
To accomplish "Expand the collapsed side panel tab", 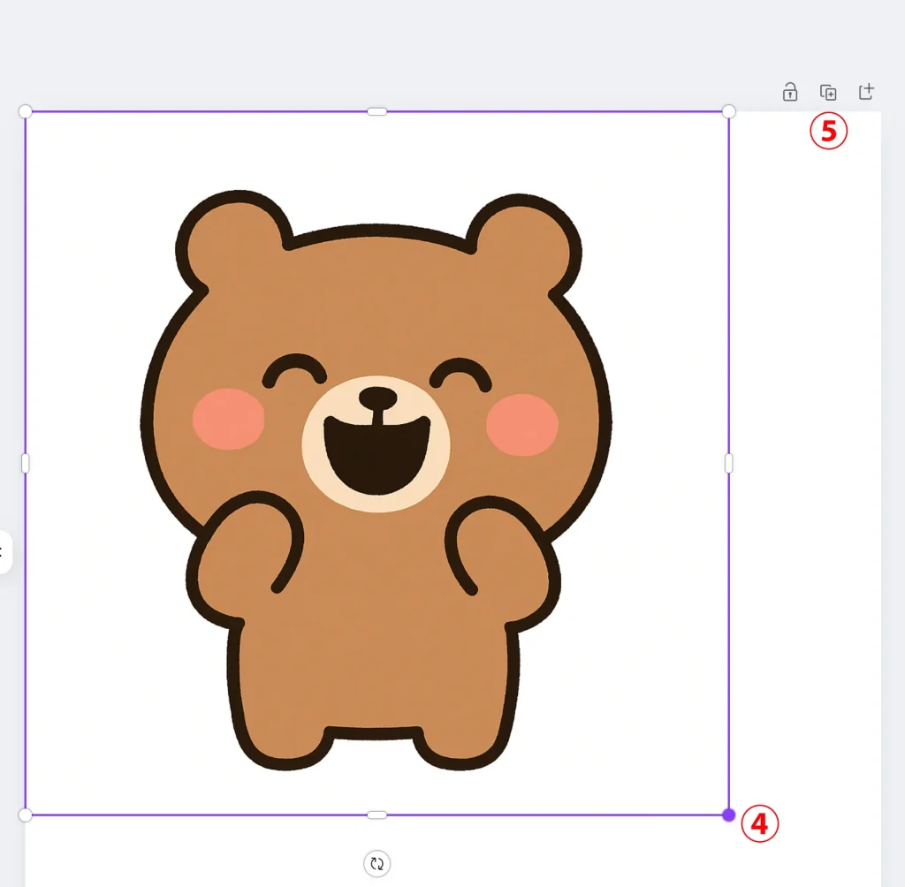I will [4, 552].
